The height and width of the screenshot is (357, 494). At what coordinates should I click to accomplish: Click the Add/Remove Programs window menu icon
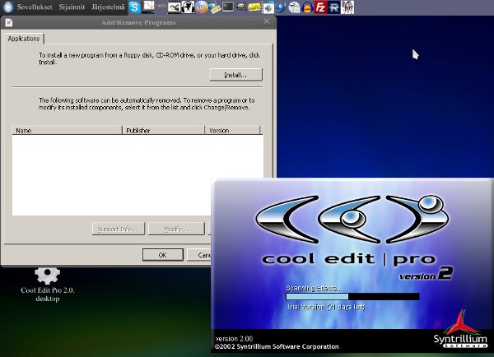point(9,22)
